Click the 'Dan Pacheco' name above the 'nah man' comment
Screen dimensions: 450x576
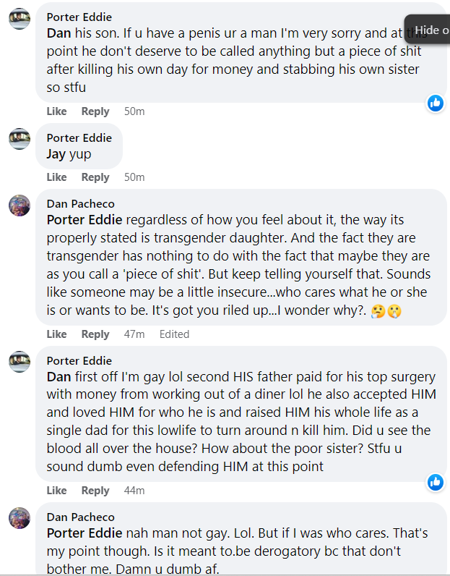(x=80, y=517)
